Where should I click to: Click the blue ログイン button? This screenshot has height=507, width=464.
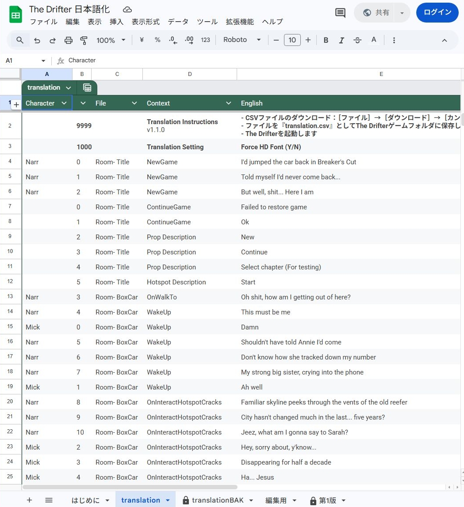coord(437,12)
